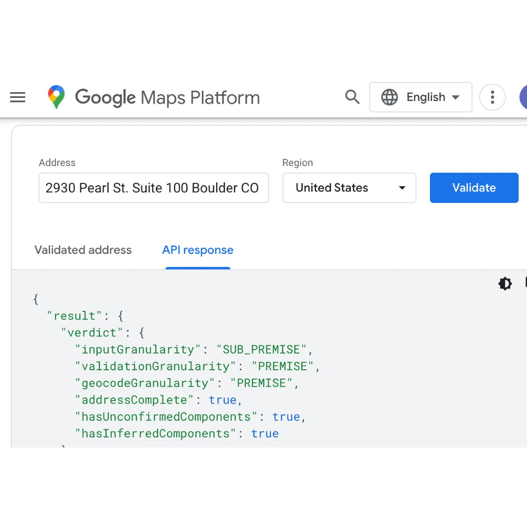Open the three-dot more options menu
The image size is (527, 527).
(x=492, y=97)
